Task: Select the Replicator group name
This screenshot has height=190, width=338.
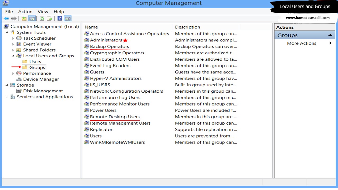Action: pyautogui.click(x=101, y=129)
